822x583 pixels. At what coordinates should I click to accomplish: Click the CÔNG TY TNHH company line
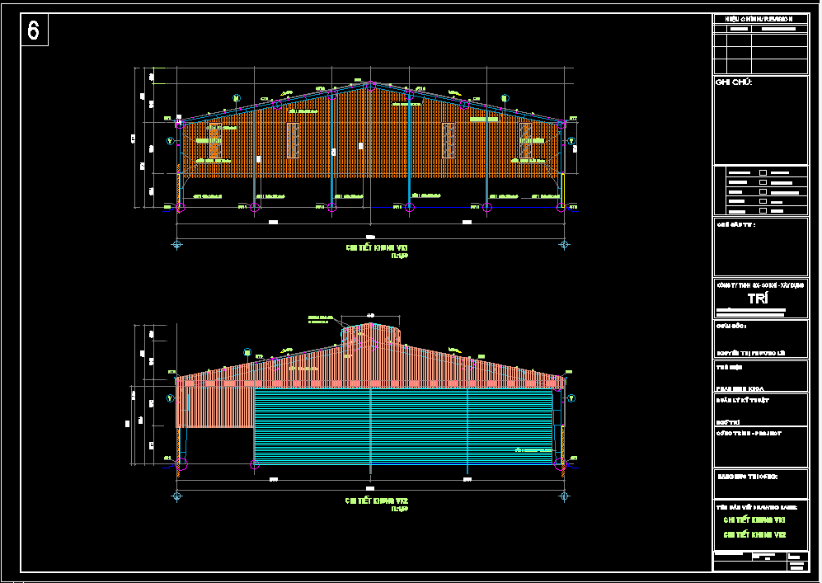click(760, 286)
